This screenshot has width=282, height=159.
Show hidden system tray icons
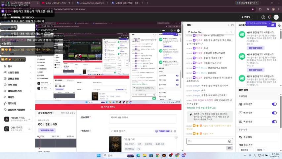(x=245, y=155)
